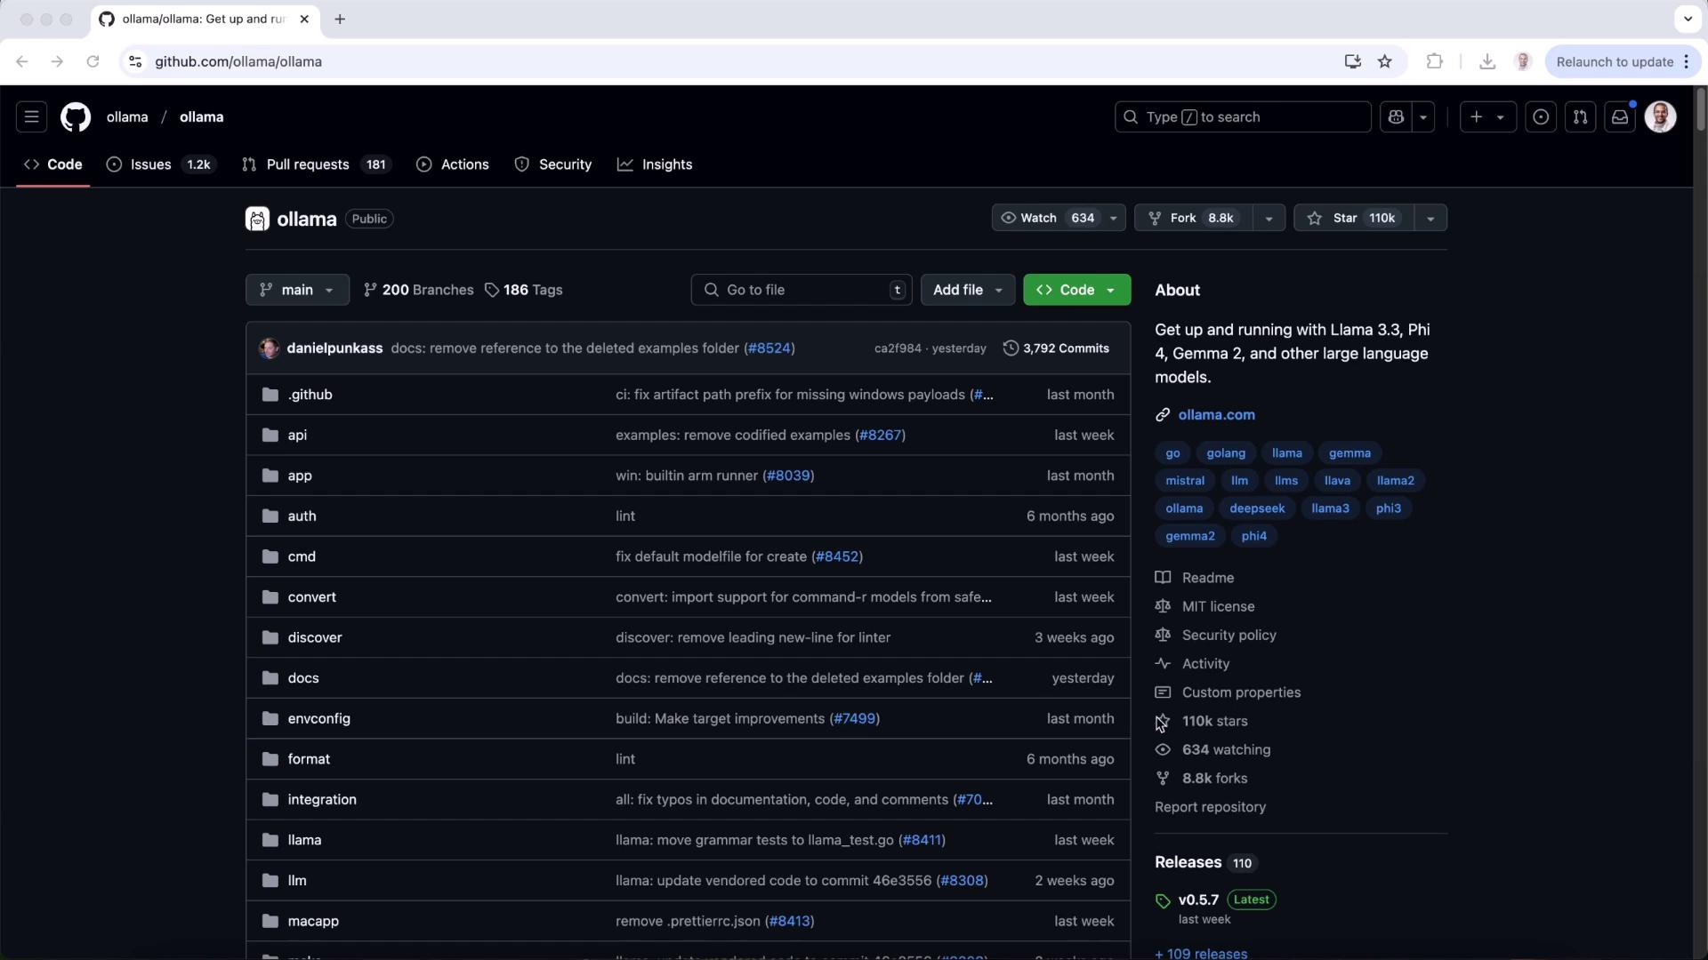Click the user profile avatar
Screen dimensions: 1708x960
pos(1660,116)
